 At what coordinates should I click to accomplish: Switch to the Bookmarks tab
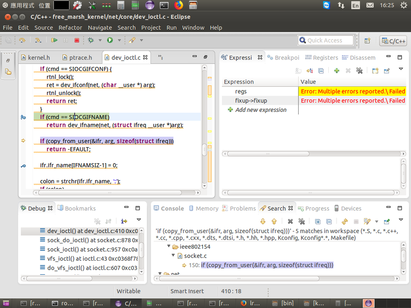click(x=77, y=208)
